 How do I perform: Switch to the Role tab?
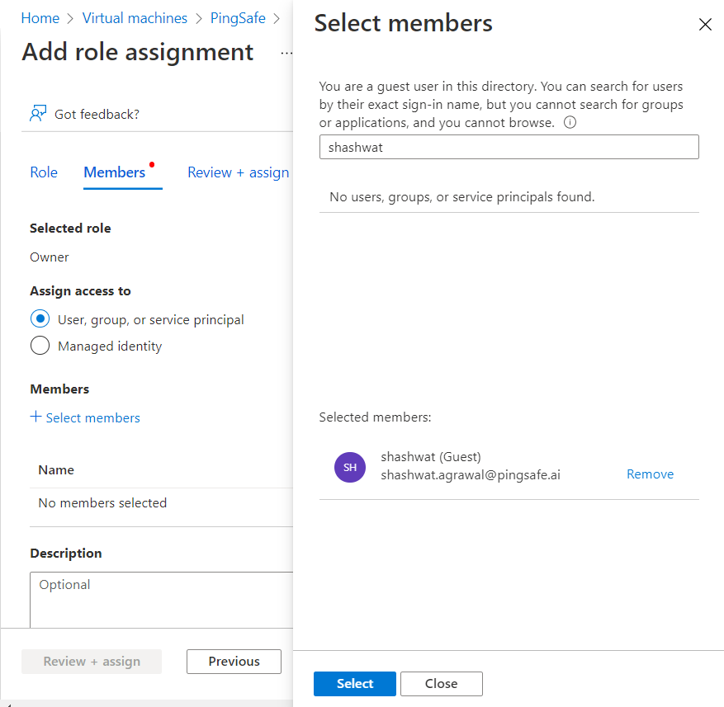coord(44,172)
